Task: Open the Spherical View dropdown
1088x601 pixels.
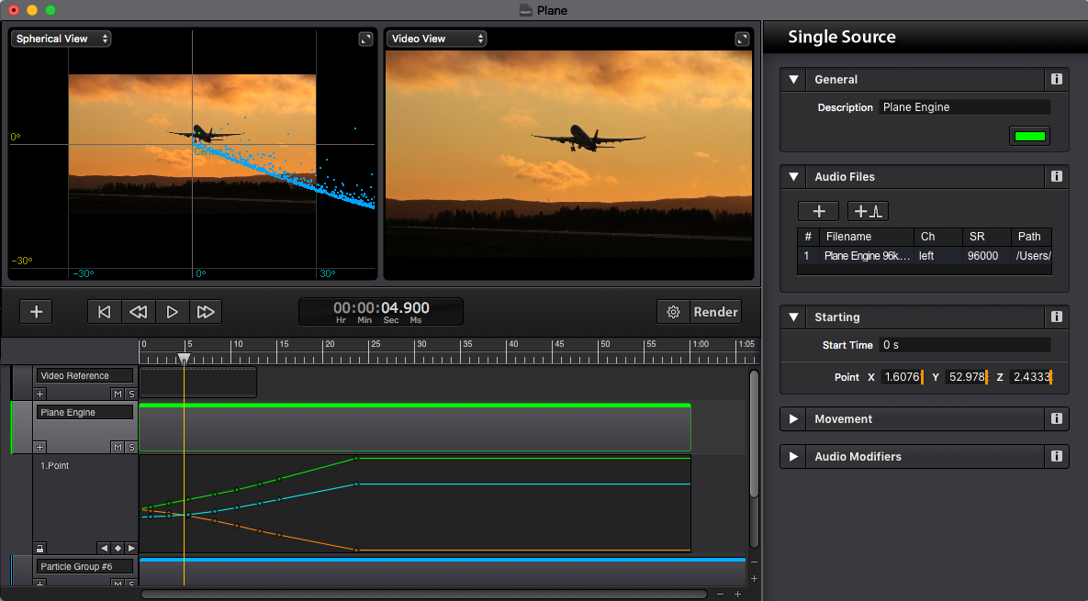Action: pyautogui.click(x=62, y=39)
